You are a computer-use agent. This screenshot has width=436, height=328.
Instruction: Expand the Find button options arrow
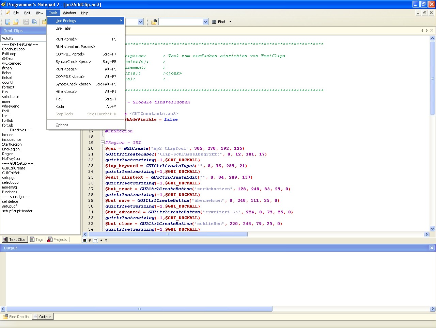pyautogui.click(x=230, y=22)
